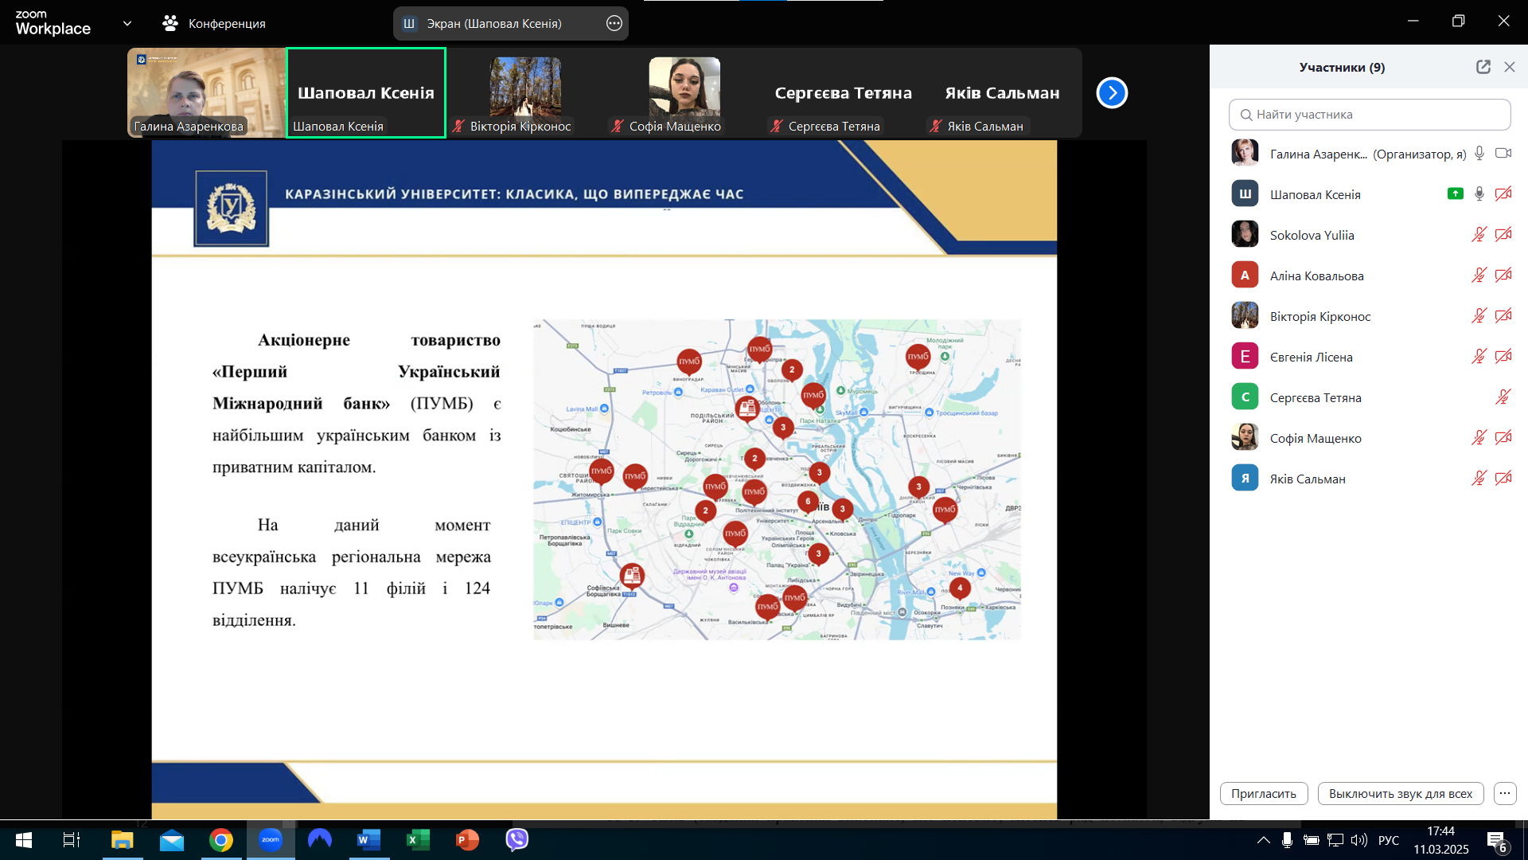This screenshot has width=1528, height=860.
Task: Mute Шаповал Ксенія's microphone
Action: (x=1479, y=194)
